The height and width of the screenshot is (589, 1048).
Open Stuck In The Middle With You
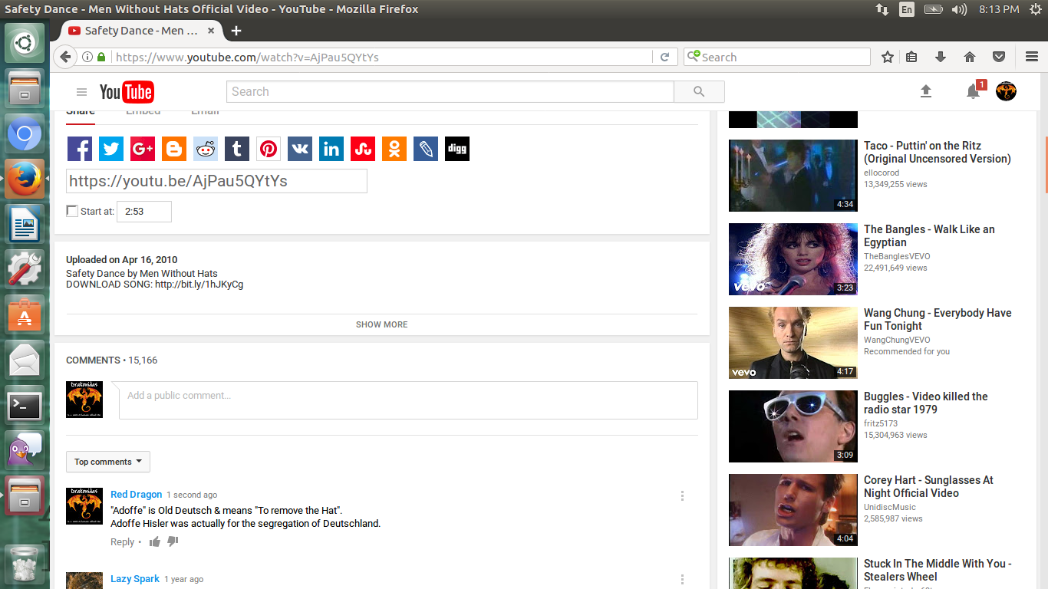[938, 570]
